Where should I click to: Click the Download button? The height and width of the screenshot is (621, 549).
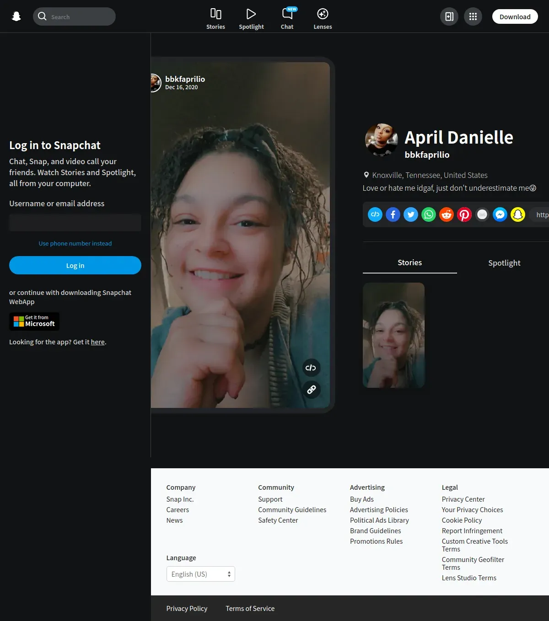coord(515,16)
